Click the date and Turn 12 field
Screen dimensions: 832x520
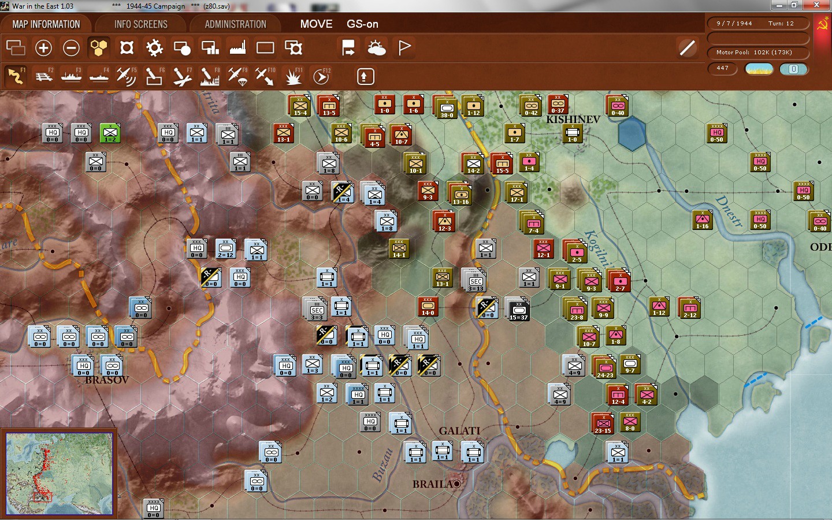758,24
